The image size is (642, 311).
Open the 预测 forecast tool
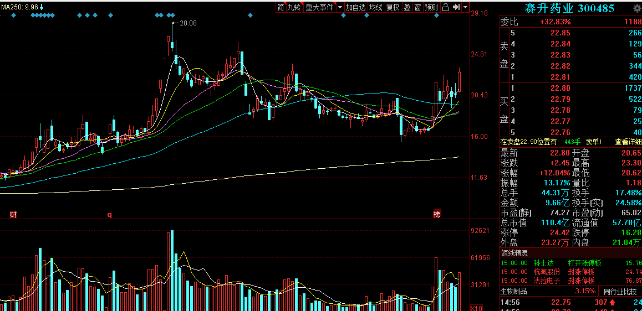point(431,7)
